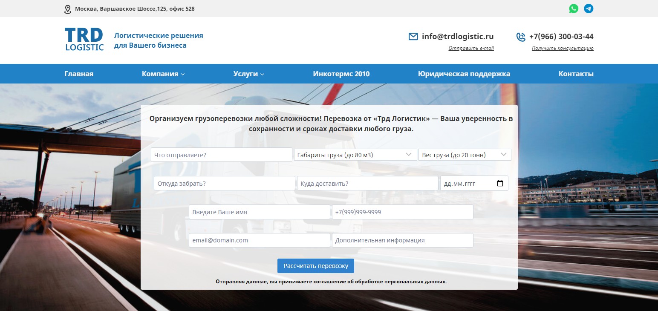
Task: Click the Получить консультацию link
Action: tap(563, 48)
